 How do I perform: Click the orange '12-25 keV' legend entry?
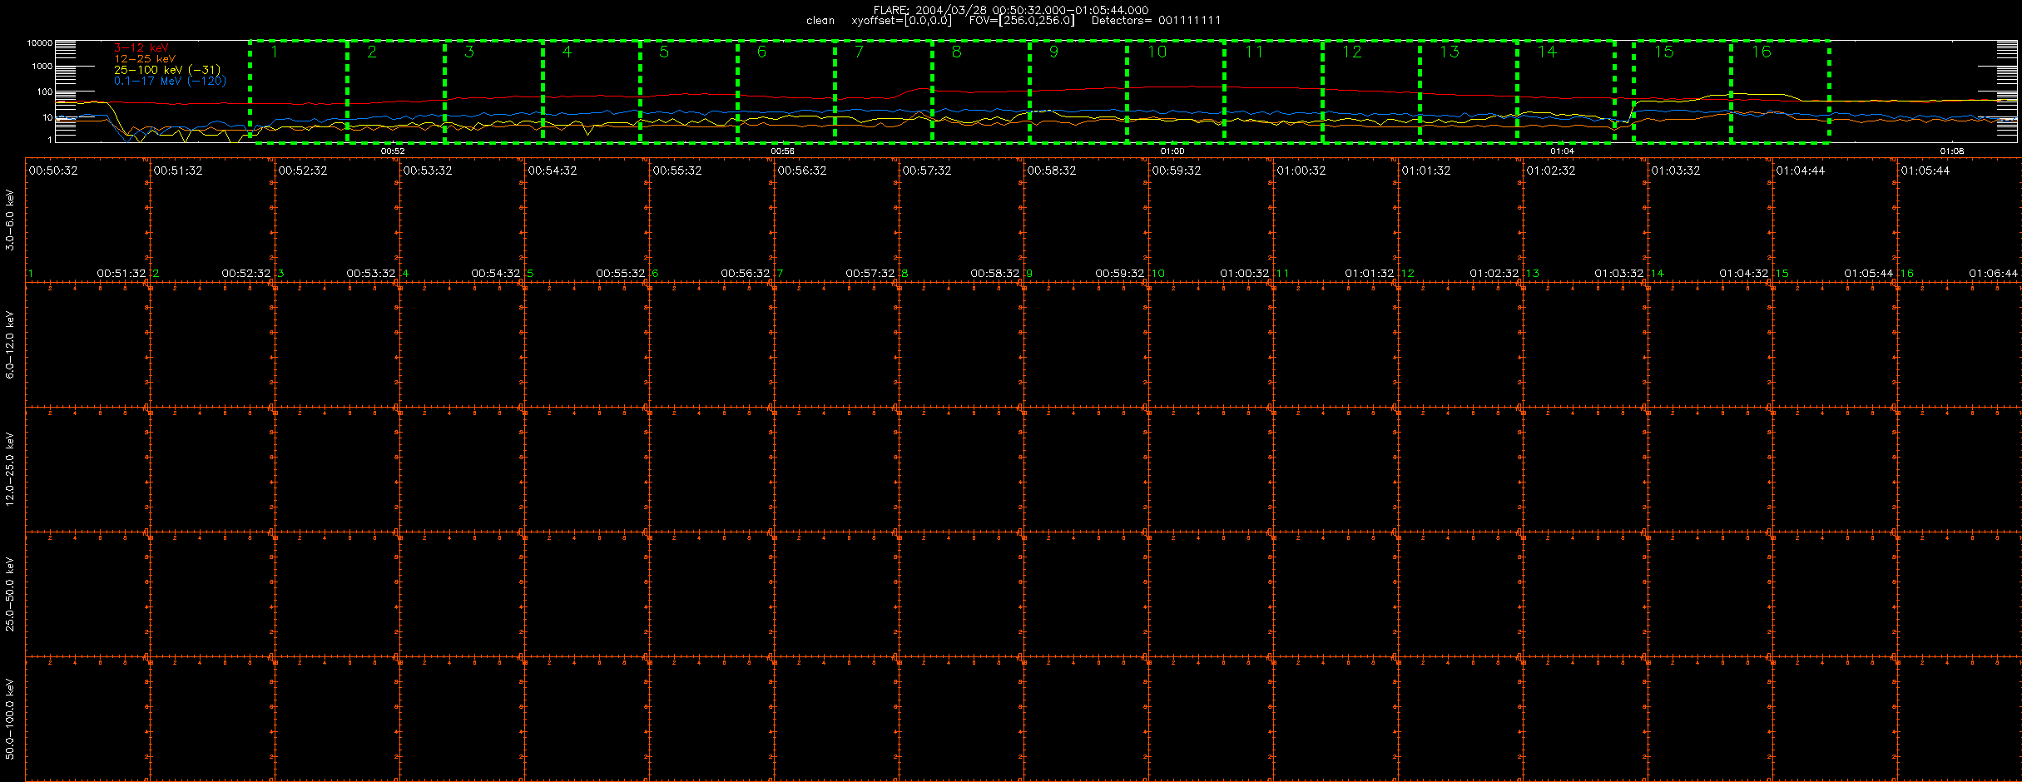coord(145,59)
